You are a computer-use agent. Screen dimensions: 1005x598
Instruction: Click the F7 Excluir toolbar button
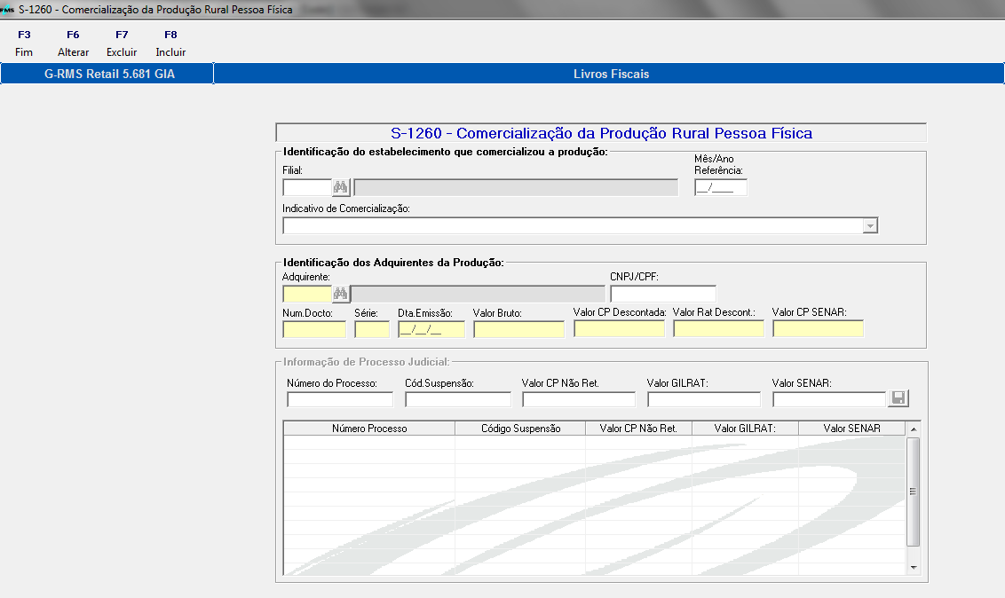pos(122,43)
